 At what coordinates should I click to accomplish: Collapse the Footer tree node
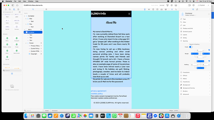(x=26, y=43)
